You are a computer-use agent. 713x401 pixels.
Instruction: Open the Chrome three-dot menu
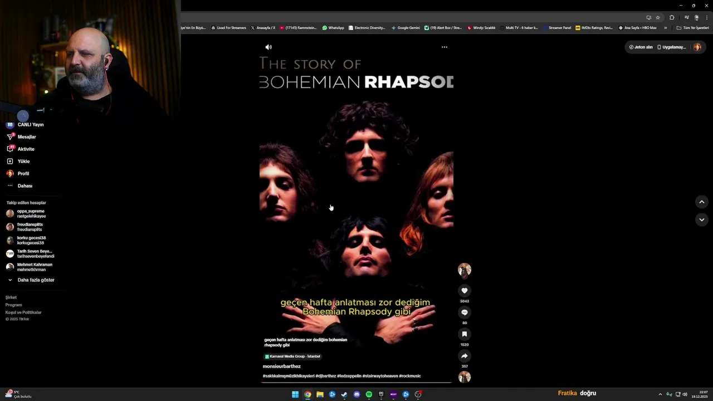click(706, 17)
